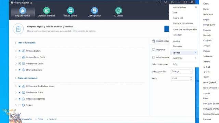This screenshot has width=219, height=123.
Task: Expand the Other Applications node
Action: point(16,70)
